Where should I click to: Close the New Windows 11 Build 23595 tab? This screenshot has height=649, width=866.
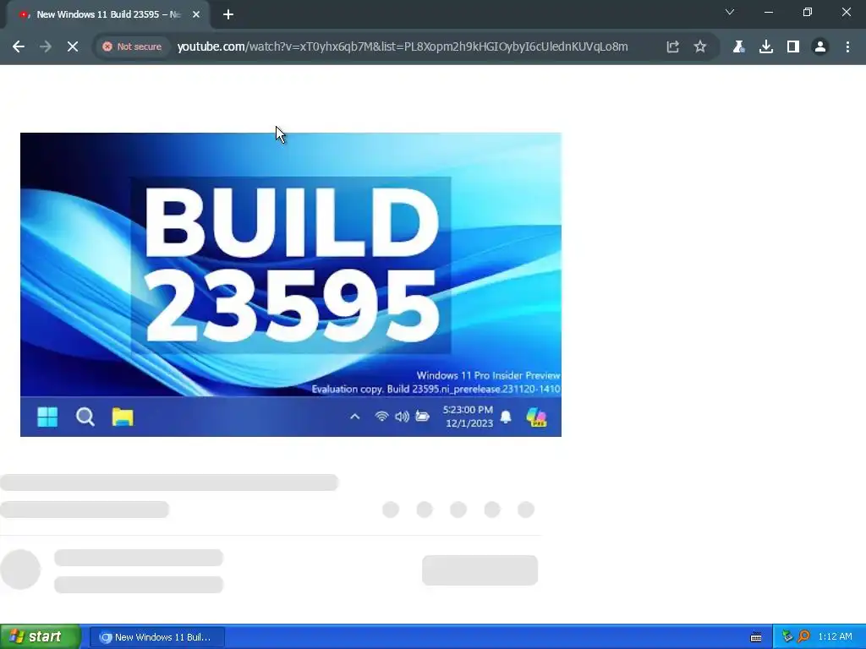click(196, 14)
